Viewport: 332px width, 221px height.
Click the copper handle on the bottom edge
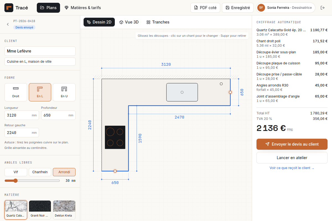[x=115, y=171]
